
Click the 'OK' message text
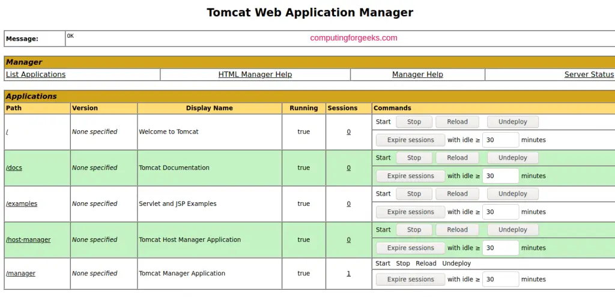70,35
